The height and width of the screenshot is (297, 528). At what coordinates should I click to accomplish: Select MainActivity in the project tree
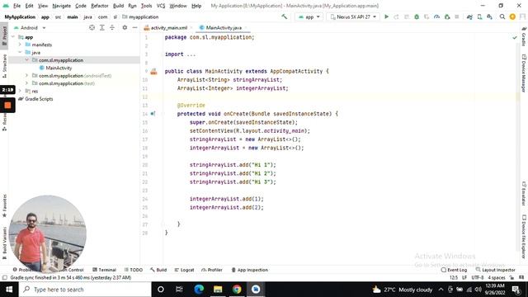pos(59,68)
